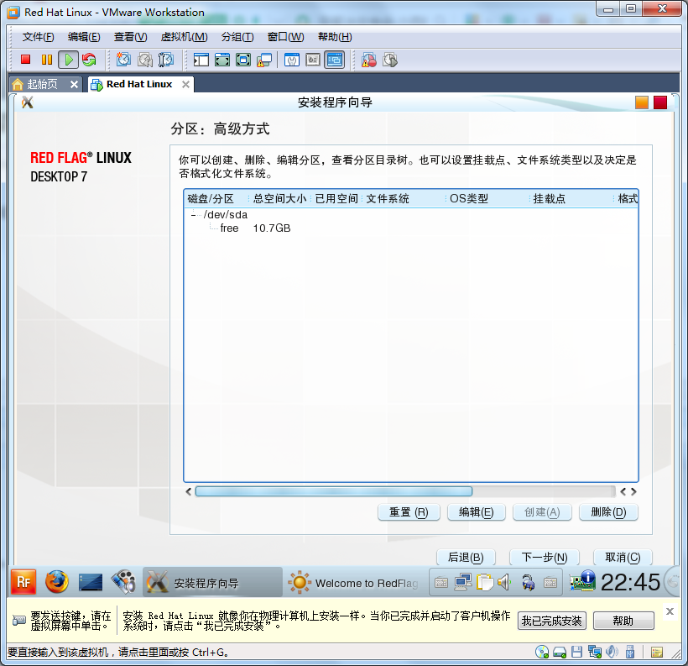
Task: Click the 重置 (R) button
Action: point(409,512)
